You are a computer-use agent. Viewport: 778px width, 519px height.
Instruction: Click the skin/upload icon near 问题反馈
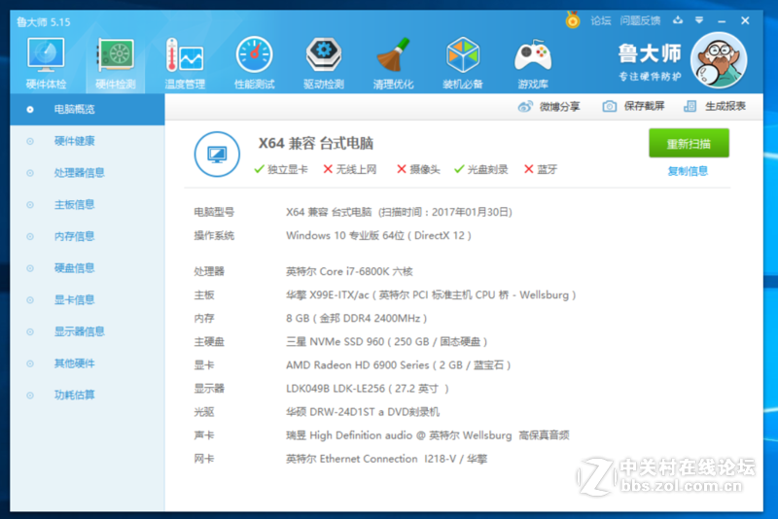click(678, 20)
